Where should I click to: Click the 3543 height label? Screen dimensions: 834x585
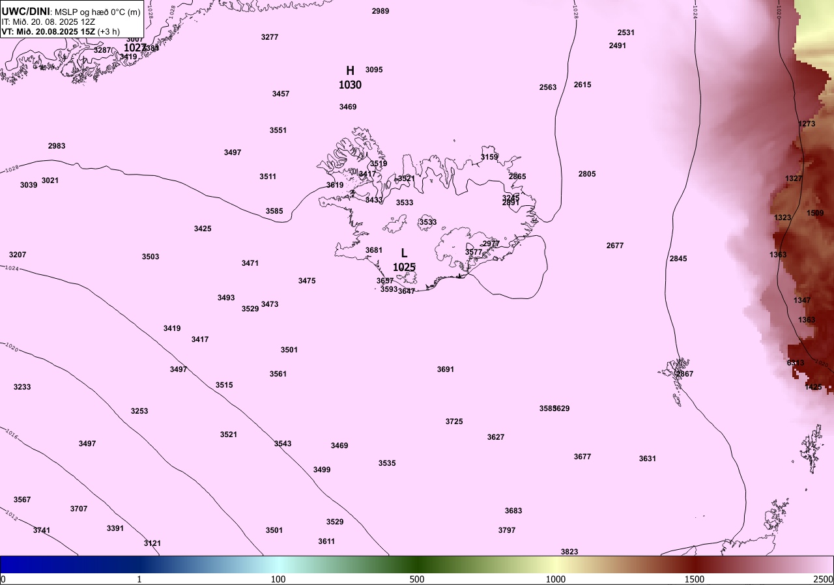pos(283,444)
